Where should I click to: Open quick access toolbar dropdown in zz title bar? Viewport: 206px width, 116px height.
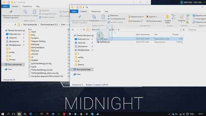[83, 7]
